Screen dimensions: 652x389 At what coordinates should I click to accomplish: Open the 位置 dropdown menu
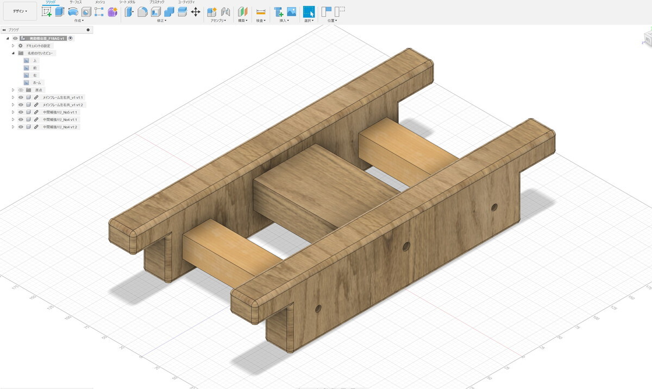(333, 21)
